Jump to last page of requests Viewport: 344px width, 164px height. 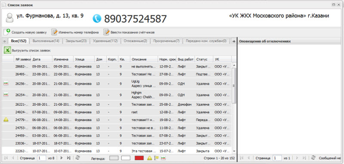(x=69, y=158)
